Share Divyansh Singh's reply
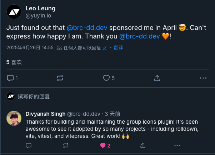 point(143,145)
